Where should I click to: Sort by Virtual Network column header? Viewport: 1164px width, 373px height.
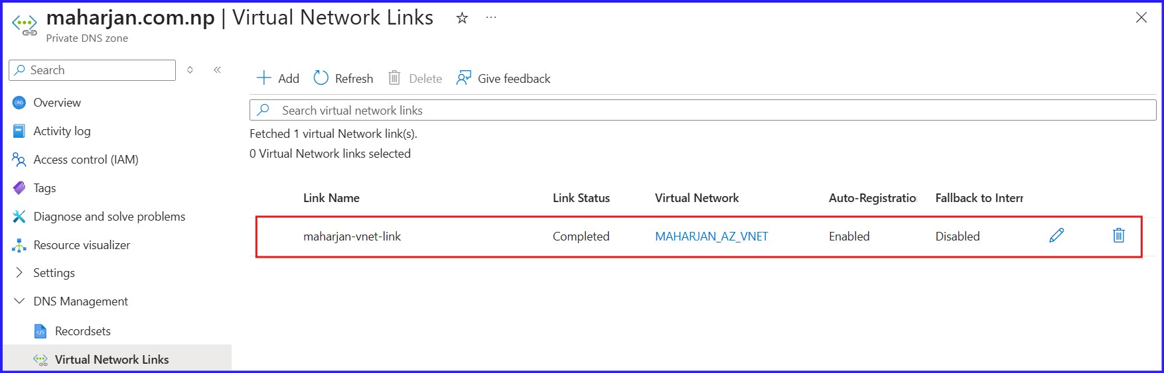(x=697, y=197)
